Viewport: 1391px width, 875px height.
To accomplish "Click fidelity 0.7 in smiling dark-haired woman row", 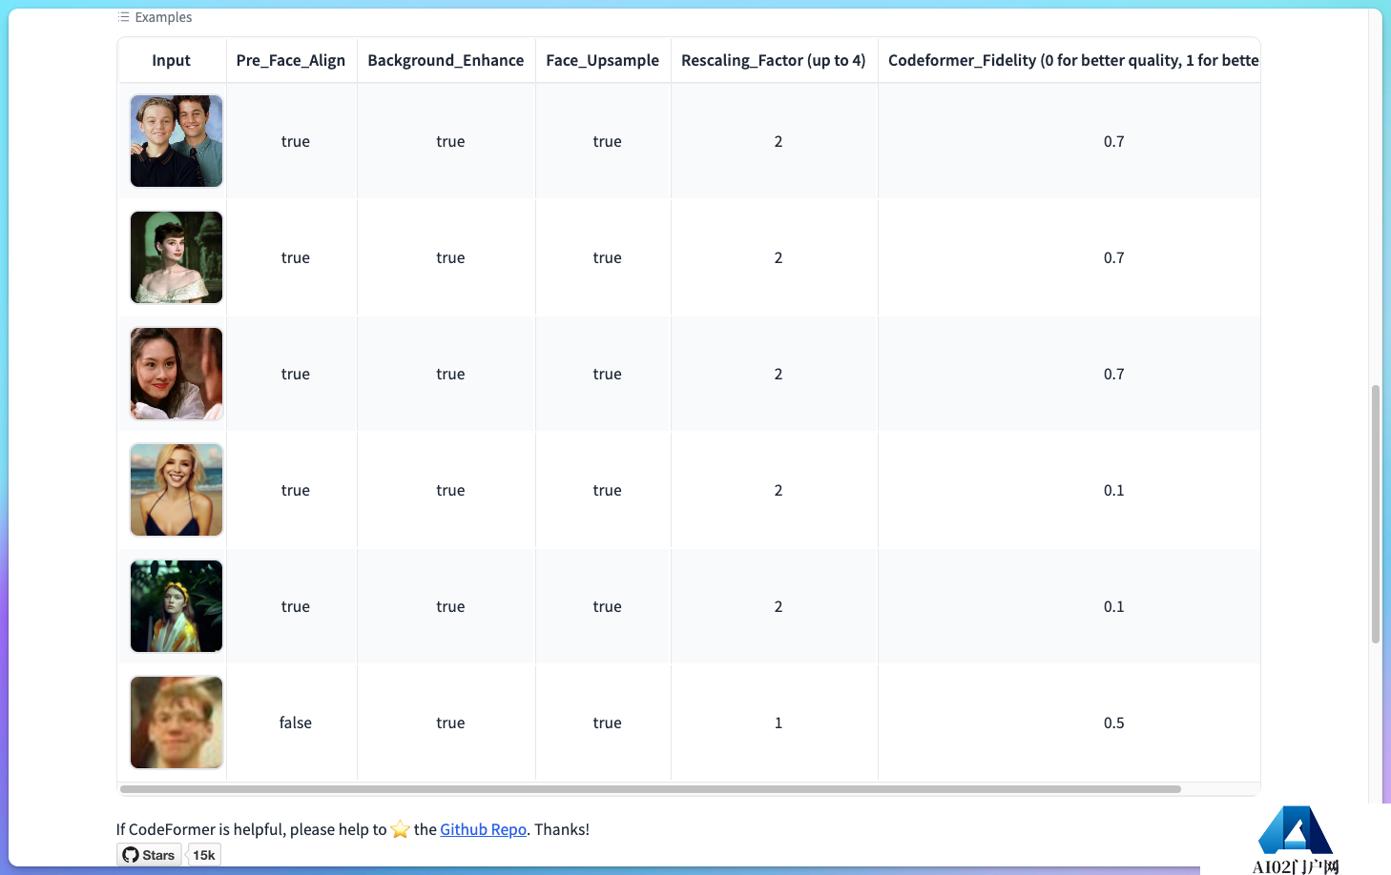I will [1114, 374].
